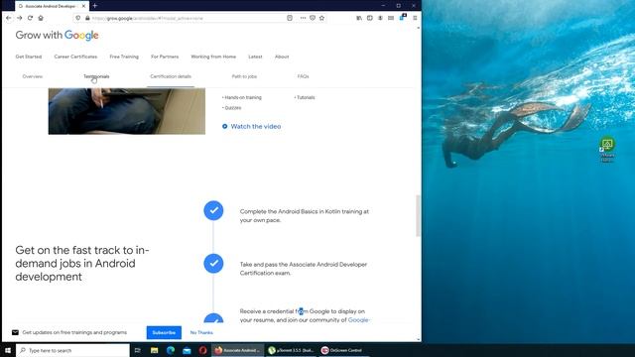Show the sidebars toolbar icon
This screenshot has height=357, width=635.
click(x=370, y=18)
